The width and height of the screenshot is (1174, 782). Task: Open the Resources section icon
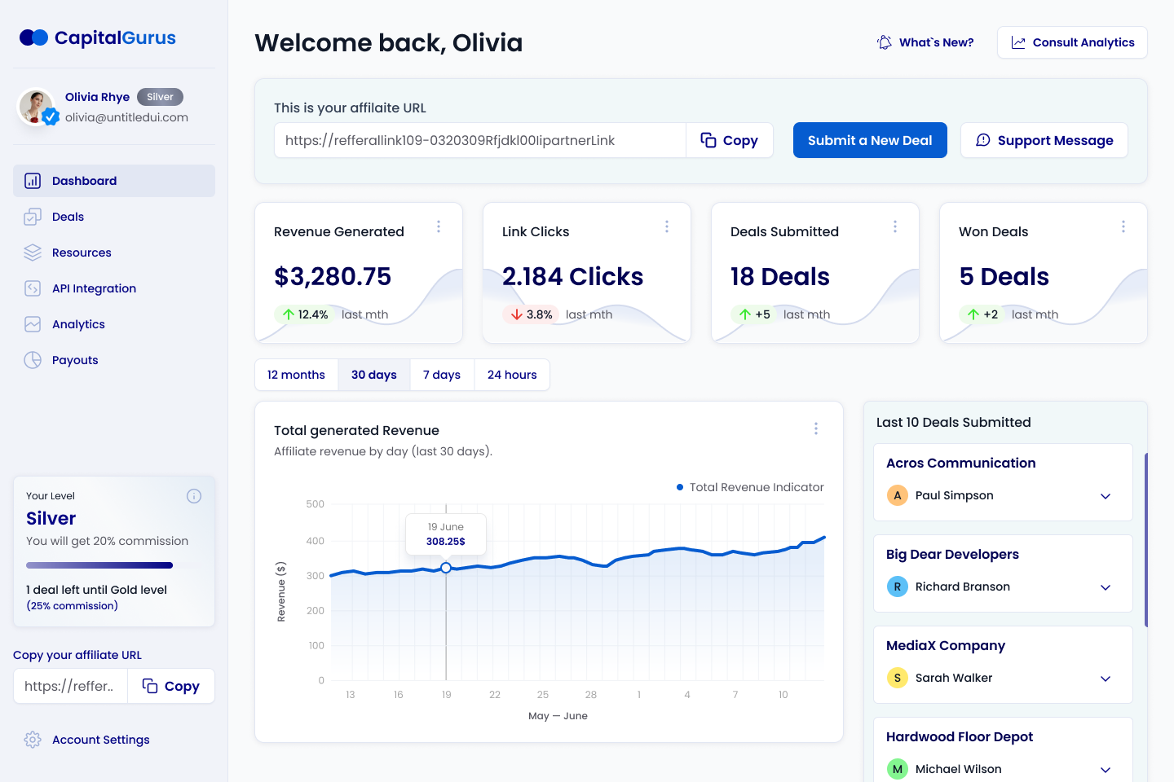click(33, 253)
